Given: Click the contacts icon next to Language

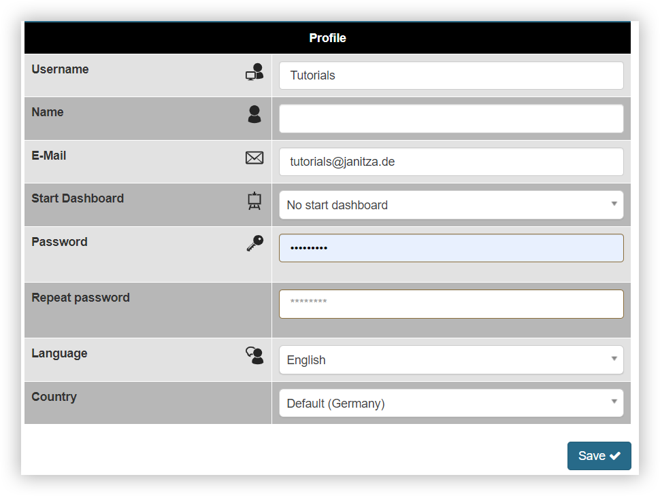Looking at the screenshot, I should (254, 355).
